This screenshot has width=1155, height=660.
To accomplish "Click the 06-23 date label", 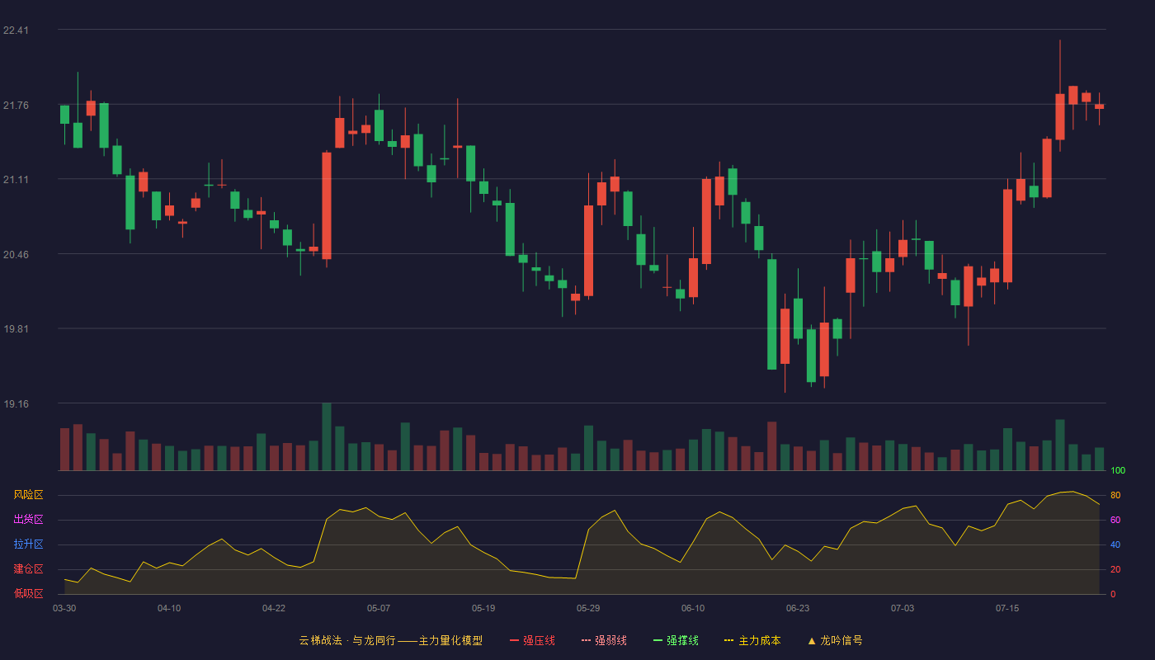I will tap(798, 608).
